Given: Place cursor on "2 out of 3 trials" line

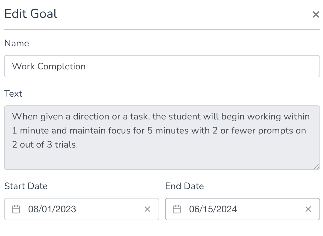Looking at the screenshot, I should pyautogui.click(x=45, y=145).
